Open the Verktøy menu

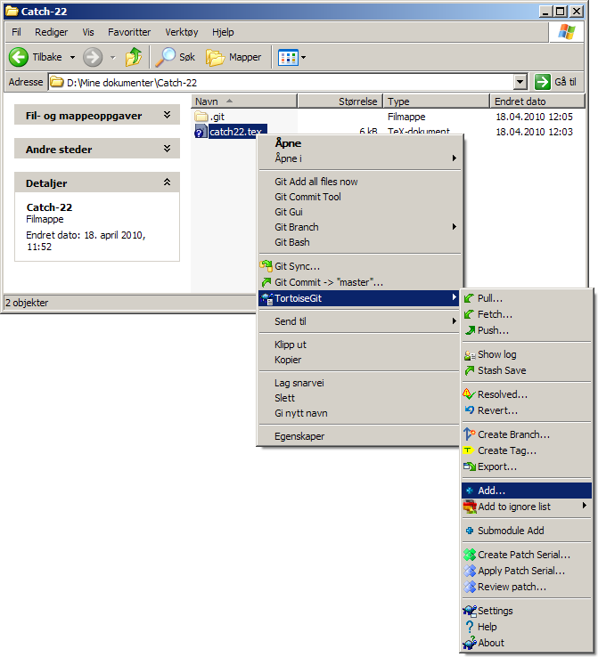(181, 32)
